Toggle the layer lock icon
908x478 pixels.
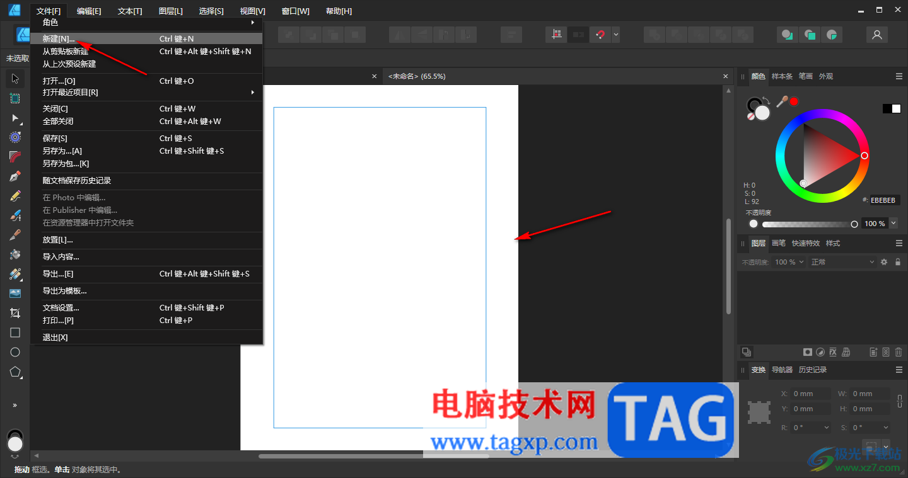pyautogui.click(x=898, y=262)
